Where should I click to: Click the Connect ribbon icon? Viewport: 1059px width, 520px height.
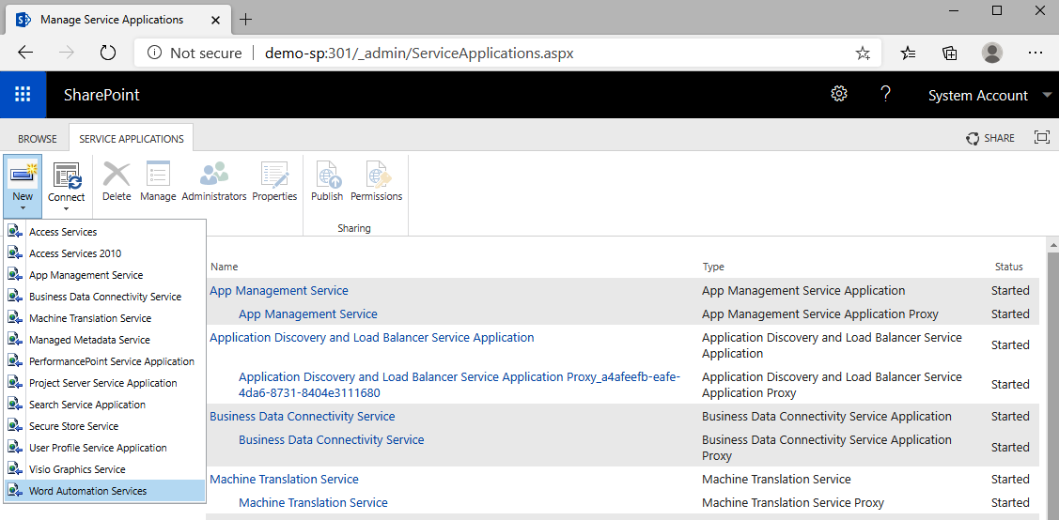pyautogui.click(x=66, y=176)
